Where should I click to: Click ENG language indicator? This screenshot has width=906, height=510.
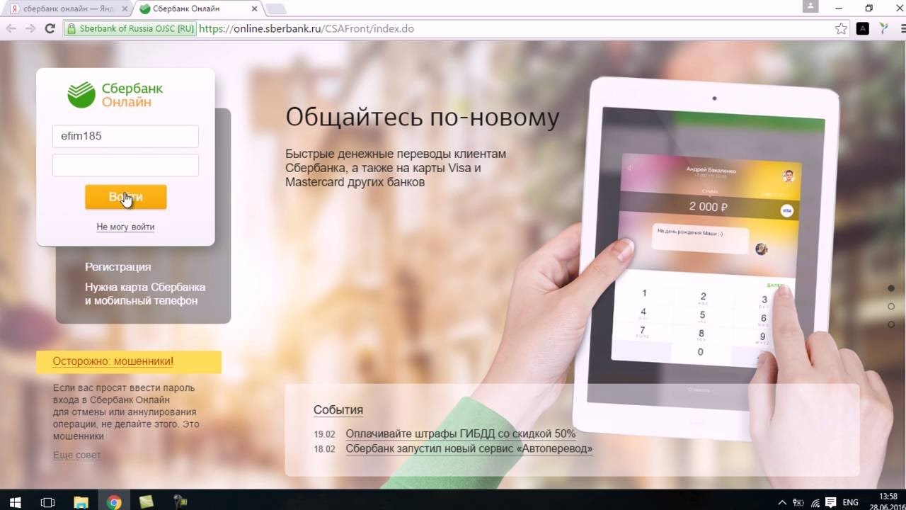(850, 503)
